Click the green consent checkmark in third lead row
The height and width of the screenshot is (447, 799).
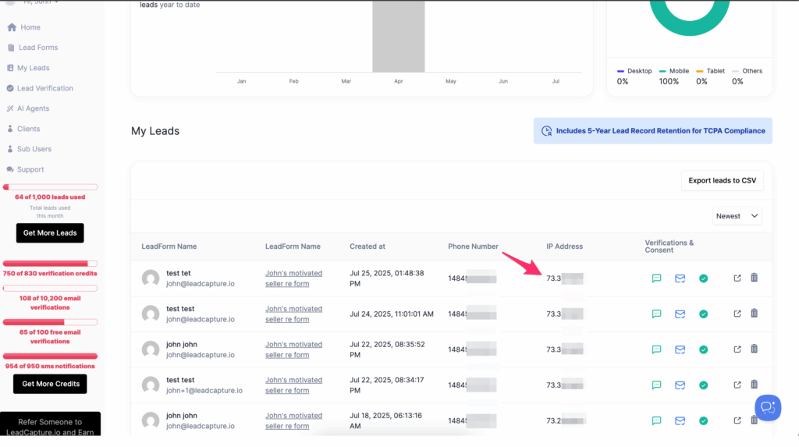[x=703, y=349]
